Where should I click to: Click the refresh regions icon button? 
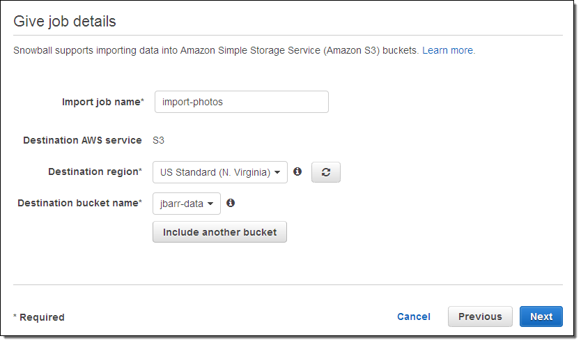click(x=325, y=172)
